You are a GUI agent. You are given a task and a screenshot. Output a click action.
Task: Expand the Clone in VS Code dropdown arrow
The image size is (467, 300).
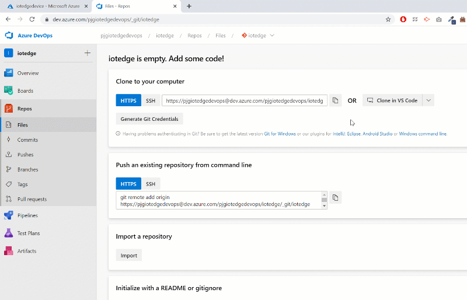coord(428,100)
